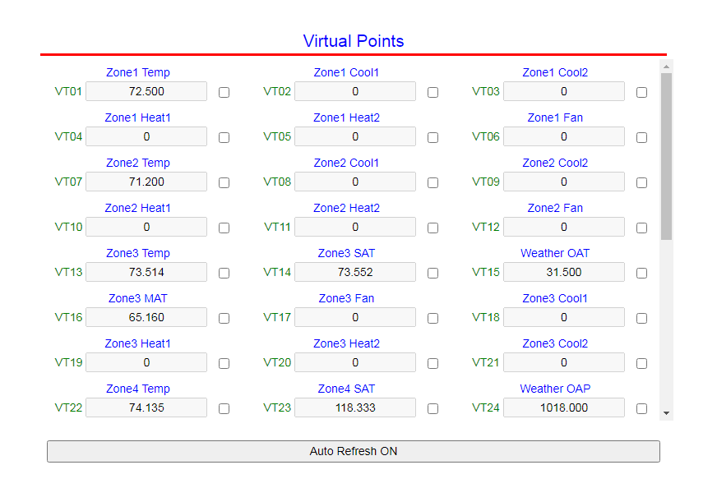717x488 pixels.
Task: Select the VT16 Zone3 MAT value field
Action: click(x=146, y=317)
